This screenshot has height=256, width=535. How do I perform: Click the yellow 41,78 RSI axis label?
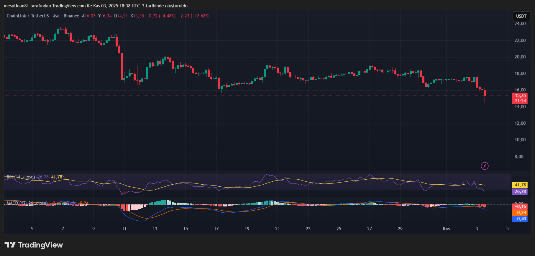point(520,185)
